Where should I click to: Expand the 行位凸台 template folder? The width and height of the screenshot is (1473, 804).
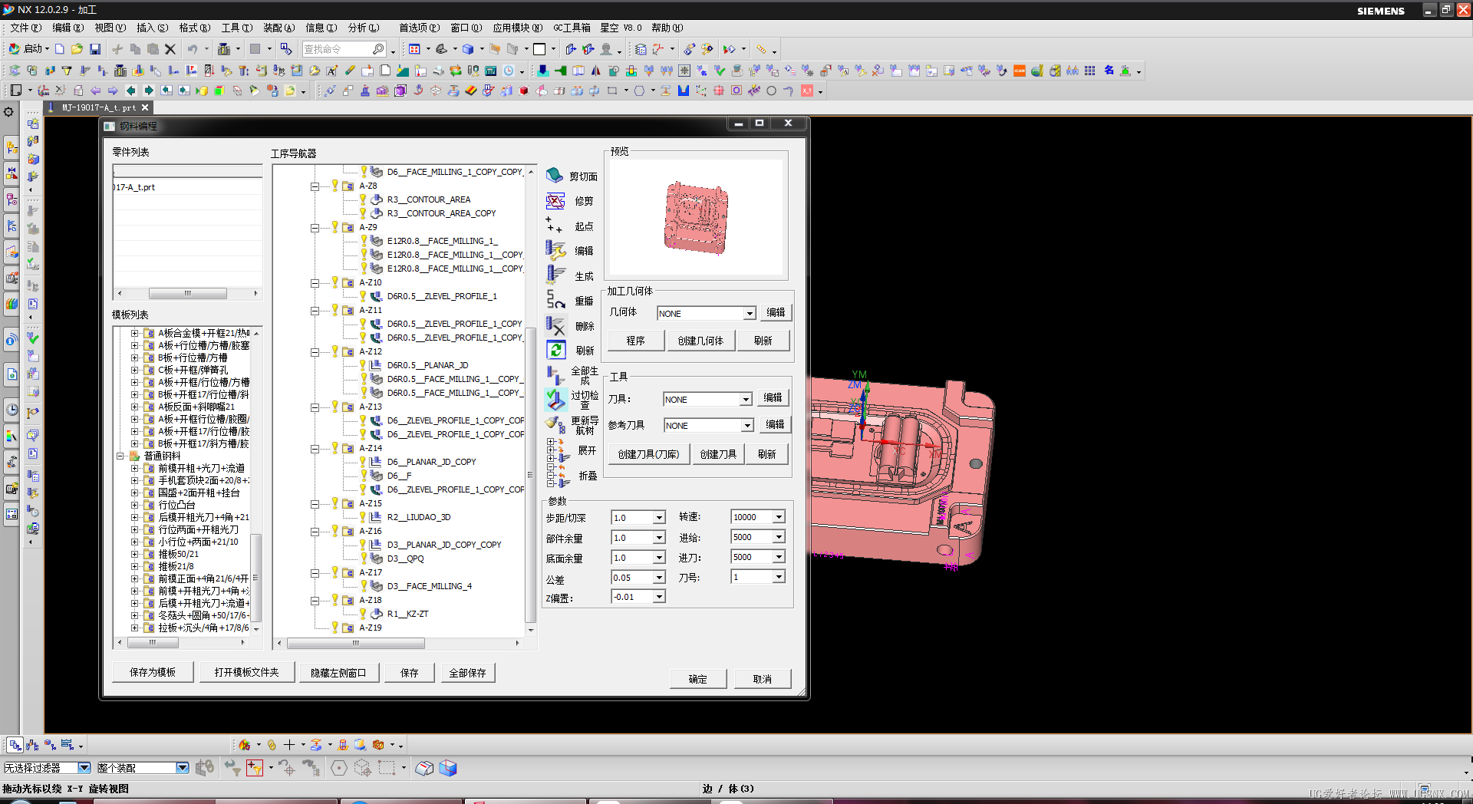134,505
